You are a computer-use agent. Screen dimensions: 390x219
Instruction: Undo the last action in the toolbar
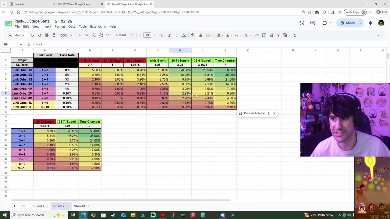[32, 35]
